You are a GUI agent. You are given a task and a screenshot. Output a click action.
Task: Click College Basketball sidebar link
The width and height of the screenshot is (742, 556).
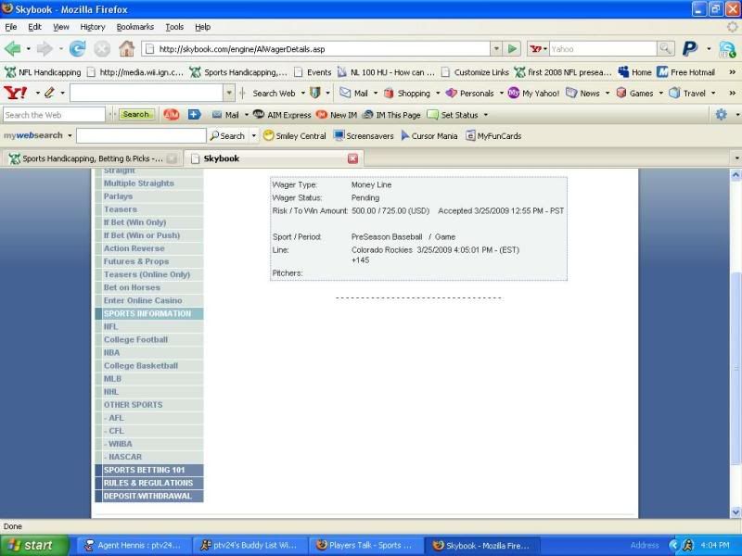(141, 365)
